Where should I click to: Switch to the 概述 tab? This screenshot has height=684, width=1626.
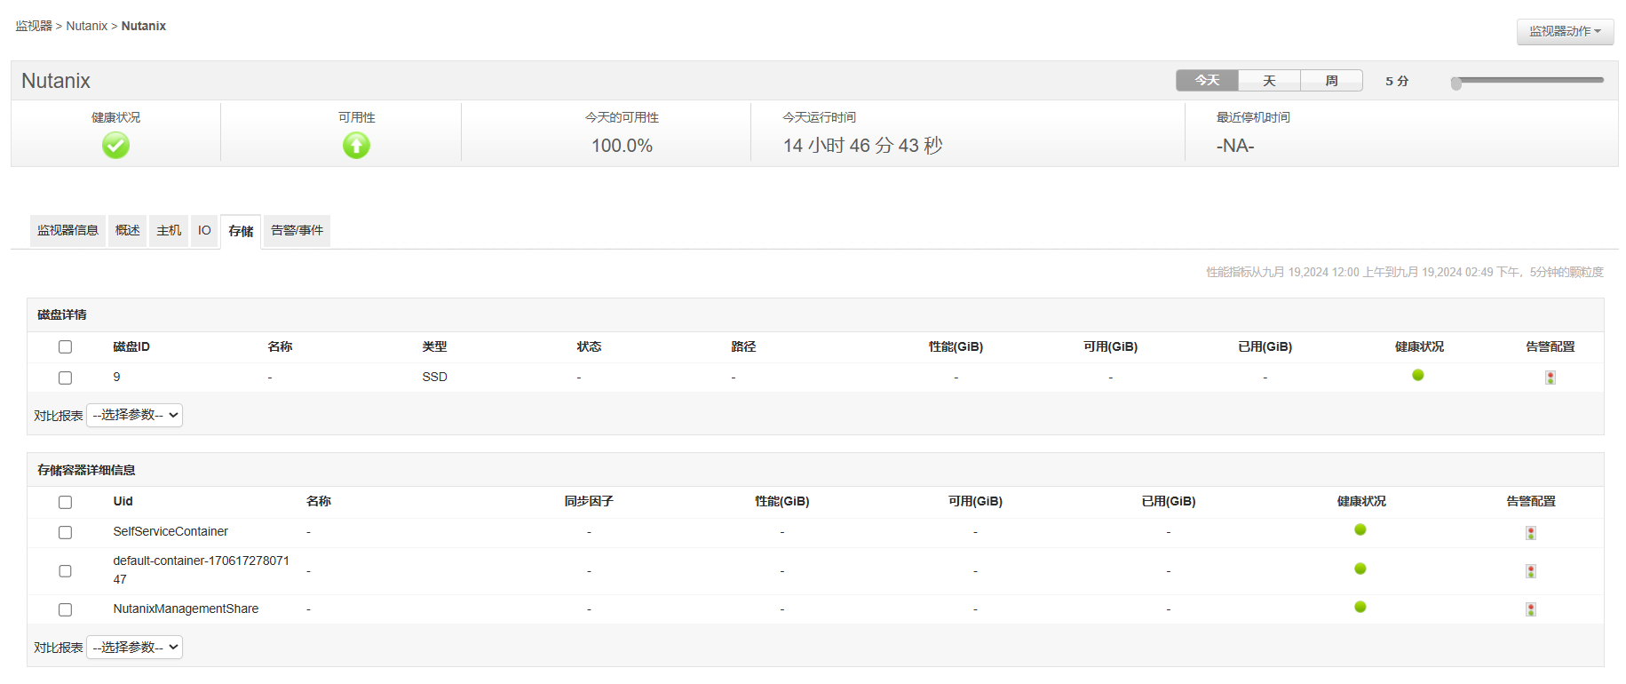[127, 231]
